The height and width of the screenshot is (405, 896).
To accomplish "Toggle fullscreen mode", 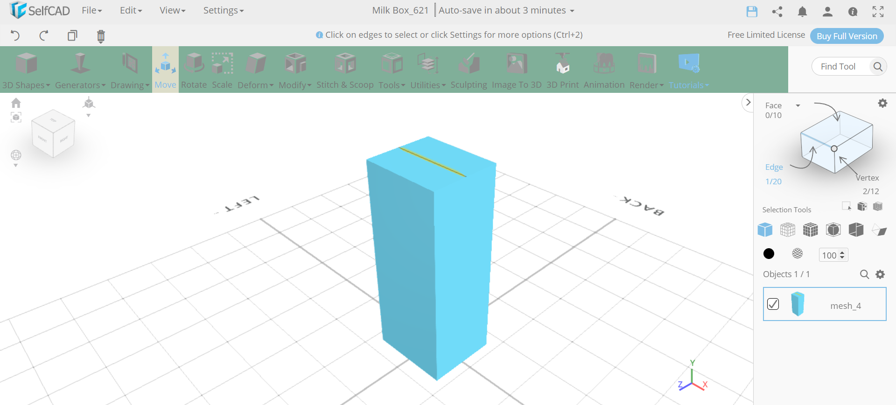I will pyautogui.click(x=878, y=12).
